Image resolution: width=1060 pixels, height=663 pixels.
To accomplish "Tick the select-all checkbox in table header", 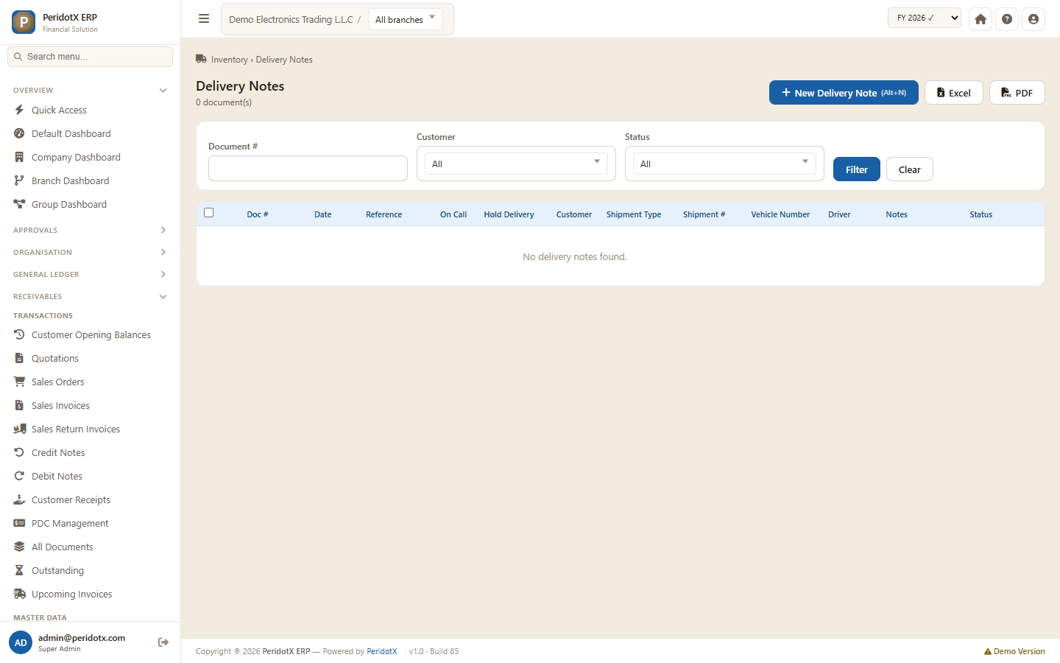I will 209,213.
